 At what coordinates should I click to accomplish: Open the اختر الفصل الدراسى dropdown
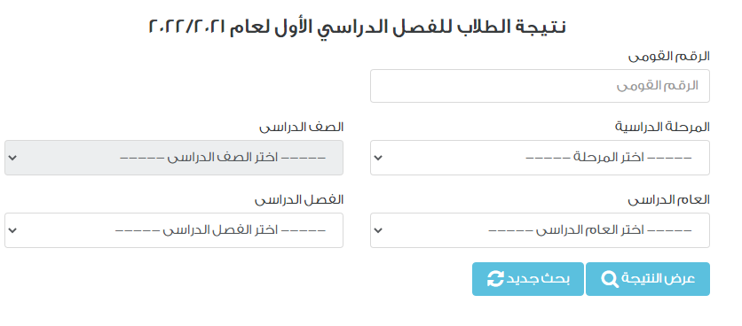(174, 230)
